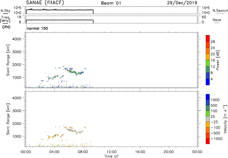Click the N.Search legend label

(220, 11)
